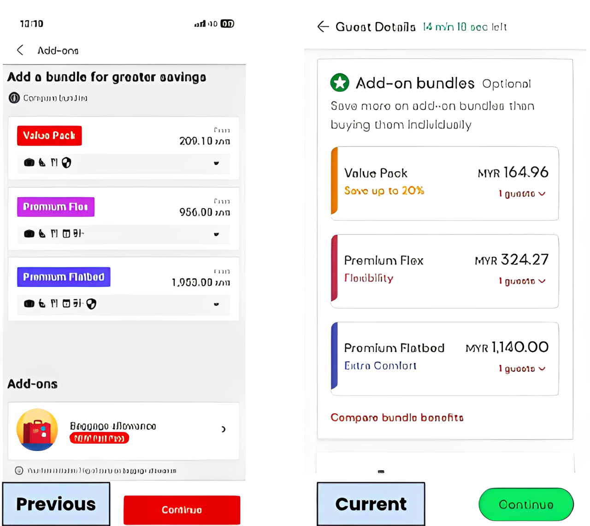
Task: Tap the back chevron beside Add-ons
Action: (x=20, y=50)
